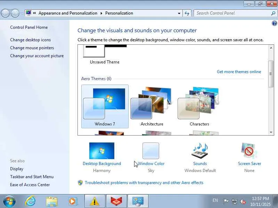Image resolution: width=278 pixels, height=208 pixels.
Task: Open recent pages dropdown arrow beside navigation buttons
Action: 22,13
